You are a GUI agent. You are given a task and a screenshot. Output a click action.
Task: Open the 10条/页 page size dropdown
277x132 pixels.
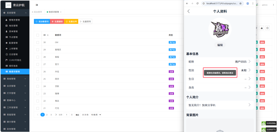95,115
